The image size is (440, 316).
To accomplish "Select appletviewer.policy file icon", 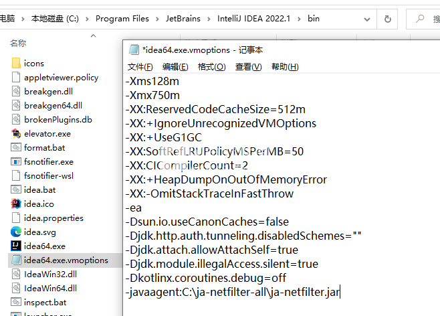I will 16,77.
